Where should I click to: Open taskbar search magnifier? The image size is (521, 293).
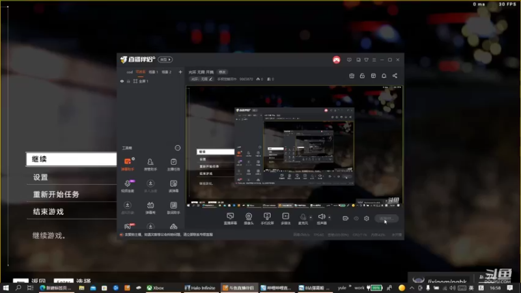tap(18, 288)
